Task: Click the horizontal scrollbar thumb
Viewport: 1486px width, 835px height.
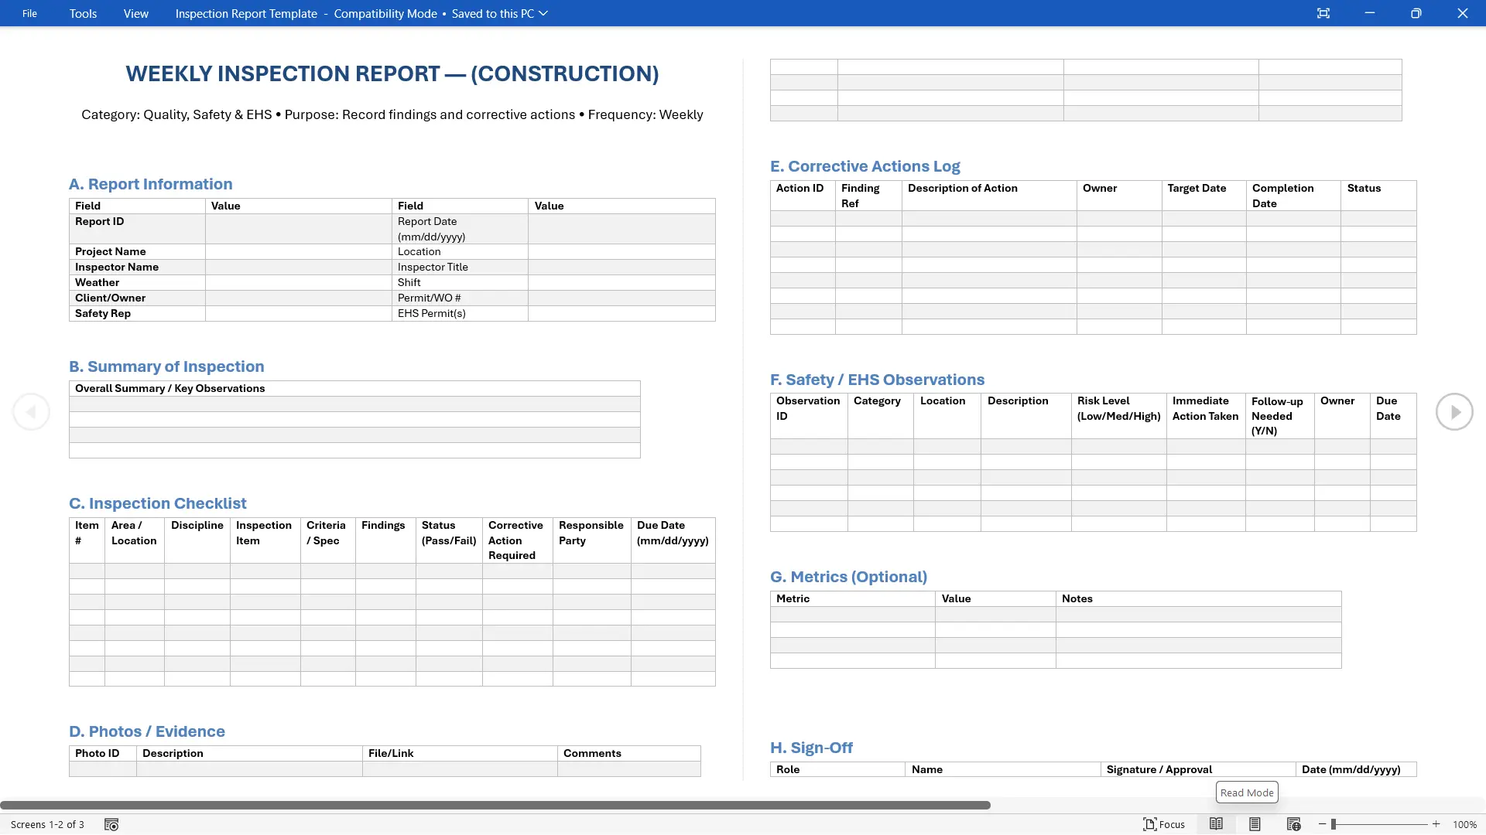Action: [495, 805]
